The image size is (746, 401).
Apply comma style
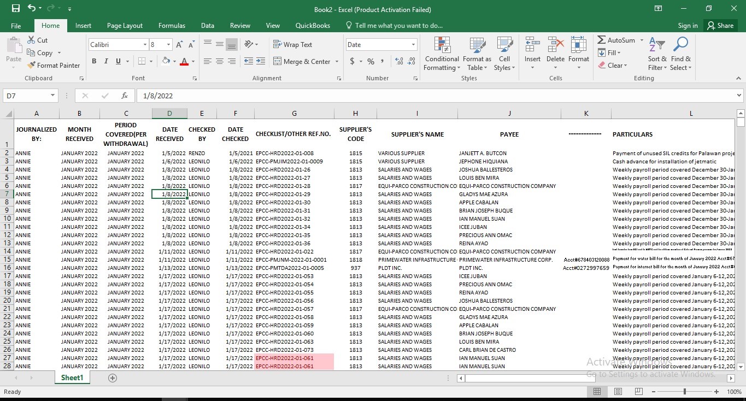pos(382,62)
